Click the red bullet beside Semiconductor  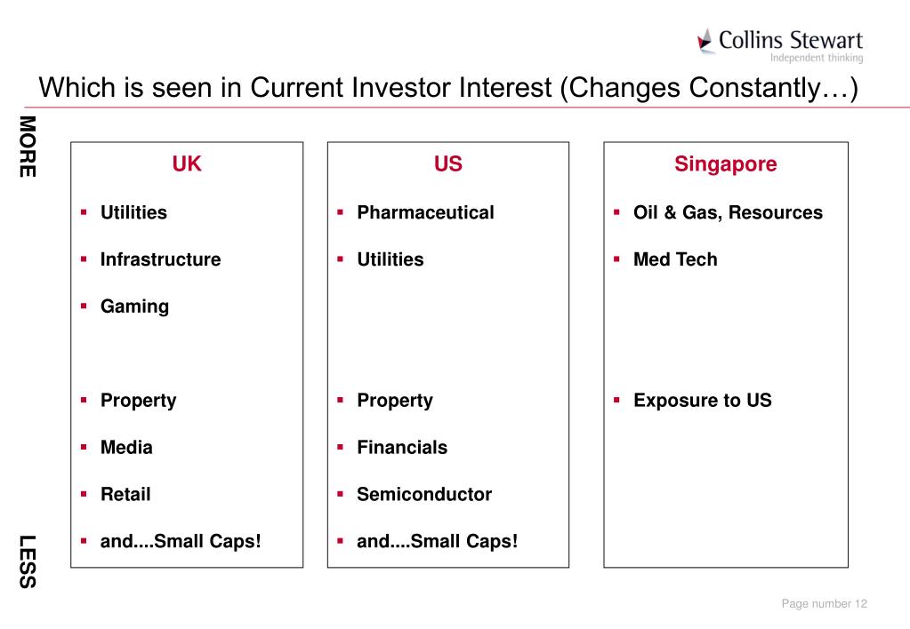340,494
